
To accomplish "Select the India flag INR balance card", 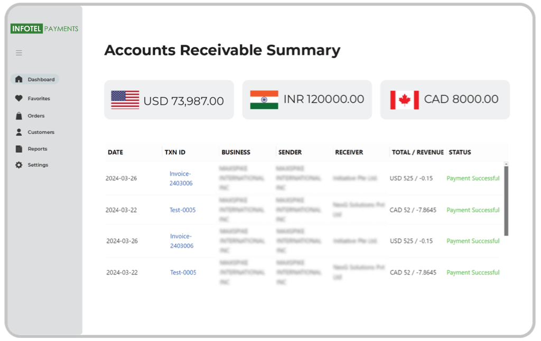I will (307, 100).
